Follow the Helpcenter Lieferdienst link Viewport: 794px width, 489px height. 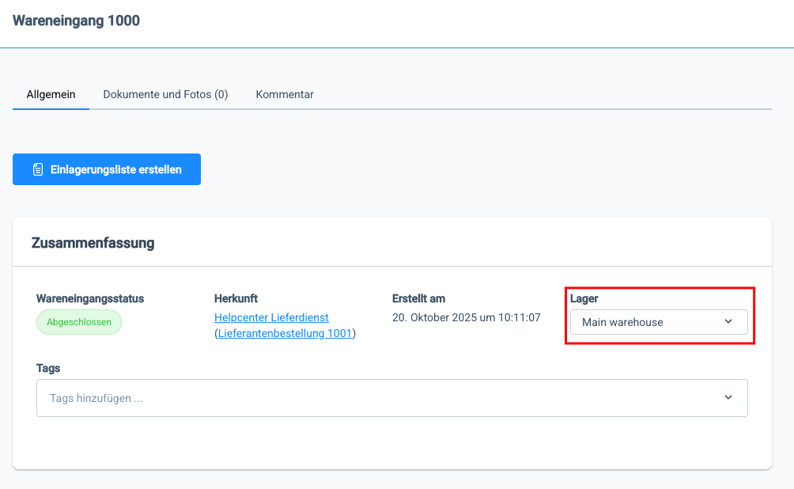click(x=271, y=317)
